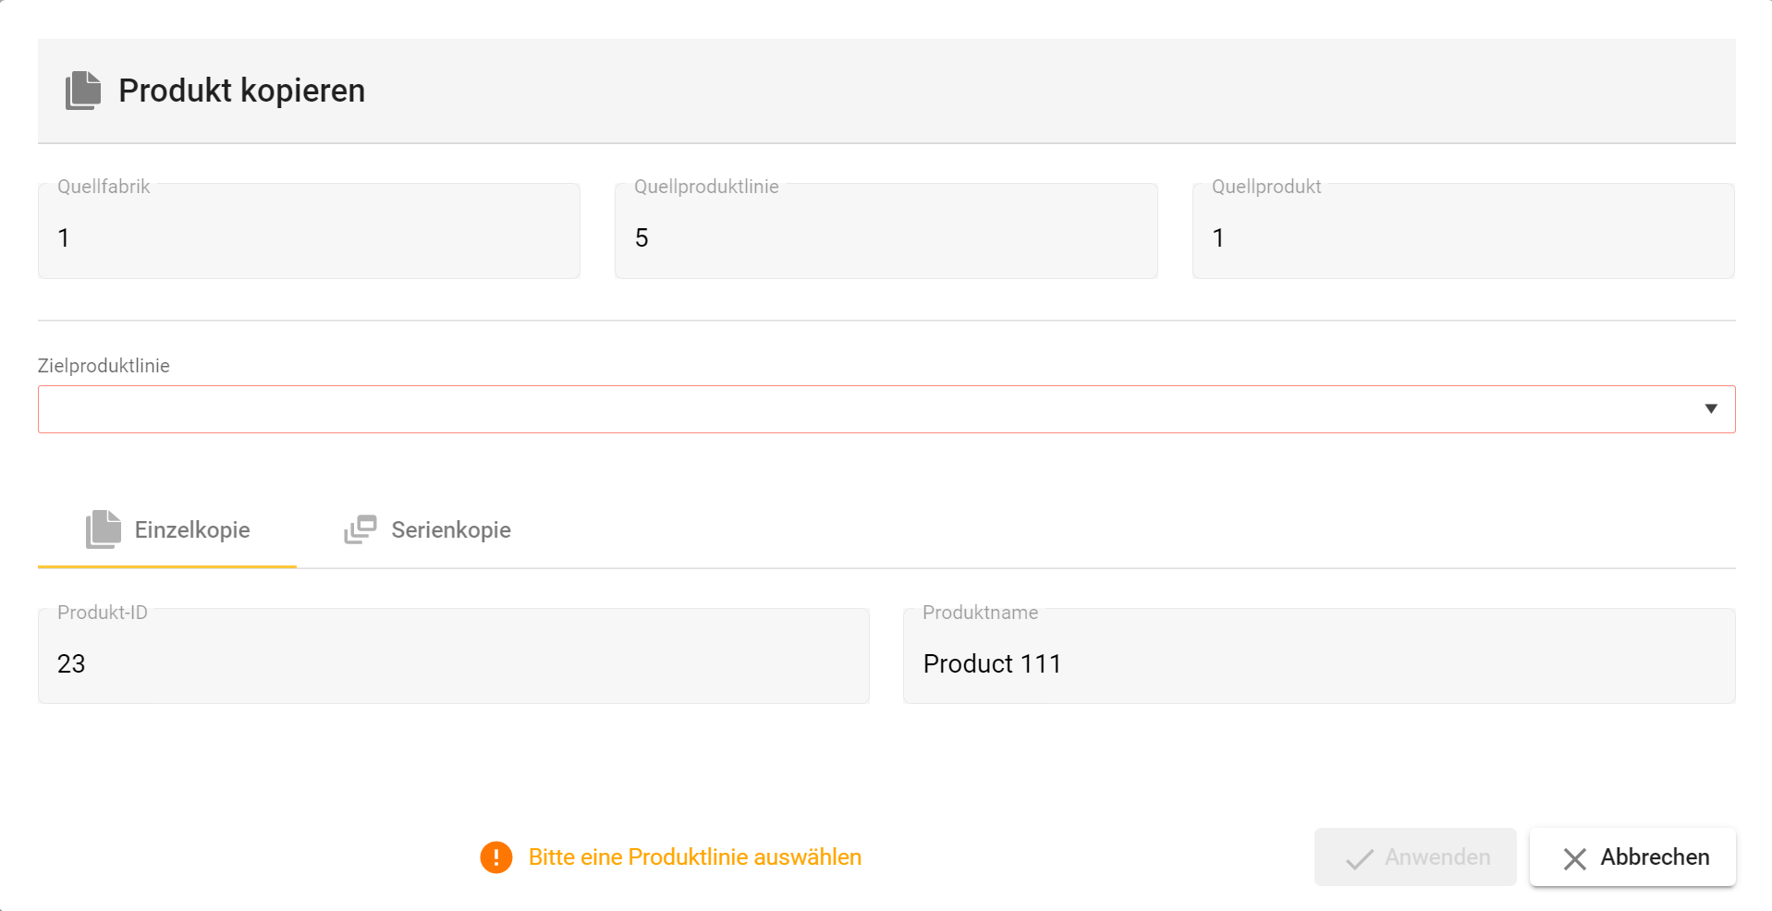The width and height of the screenshot is (1772, 911).
Task: Click the copy document icon beside Produkt kopieren
Action: point(81,90)
